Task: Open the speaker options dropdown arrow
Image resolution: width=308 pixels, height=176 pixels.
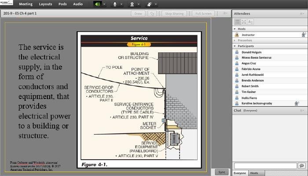Action: point(104,4)
